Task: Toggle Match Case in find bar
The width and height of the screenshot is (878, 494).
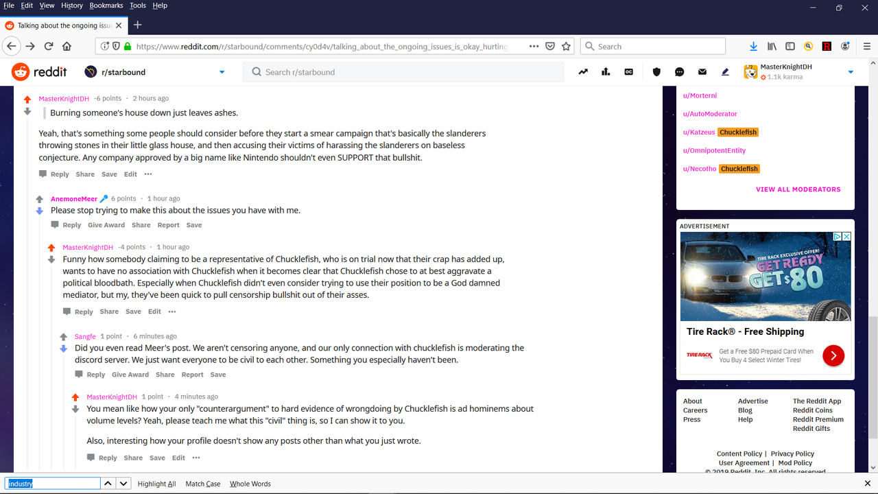Action: pyautogui.click(x=203, y=484)
